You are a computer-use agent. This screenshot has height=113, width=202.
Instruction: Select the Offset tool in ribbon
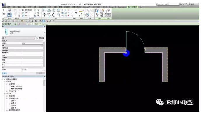click(x=49, y=11)
